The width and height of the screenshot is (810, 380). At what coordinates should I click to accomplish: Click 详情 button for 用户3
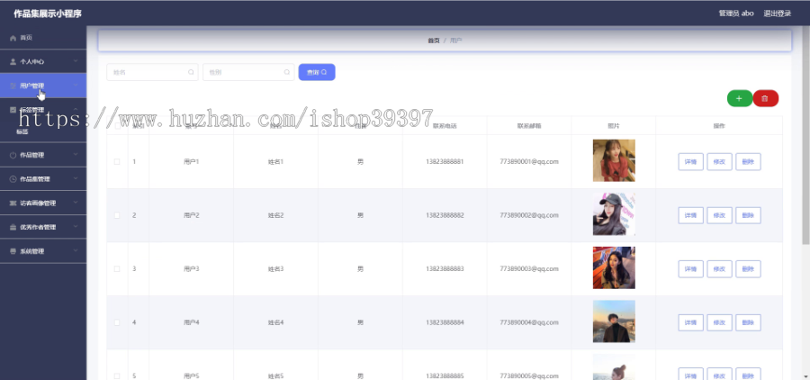(690, 269)
